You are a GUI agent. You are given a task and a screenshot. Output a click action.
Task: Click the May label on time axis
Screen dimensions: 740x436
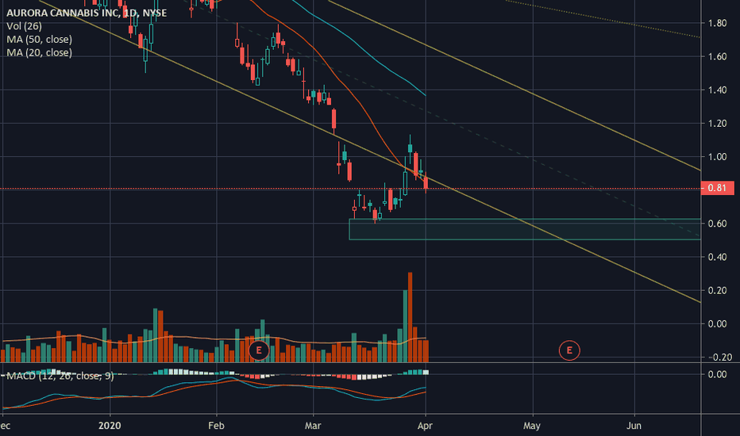pyautogui.click(x=532, y=426)
